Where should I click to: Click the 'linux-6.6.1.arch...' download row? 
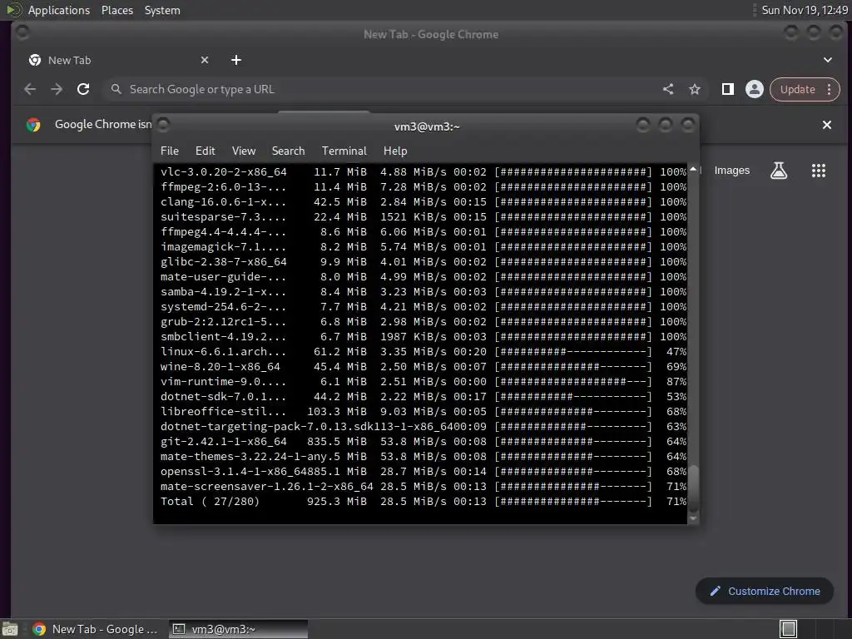423,352
